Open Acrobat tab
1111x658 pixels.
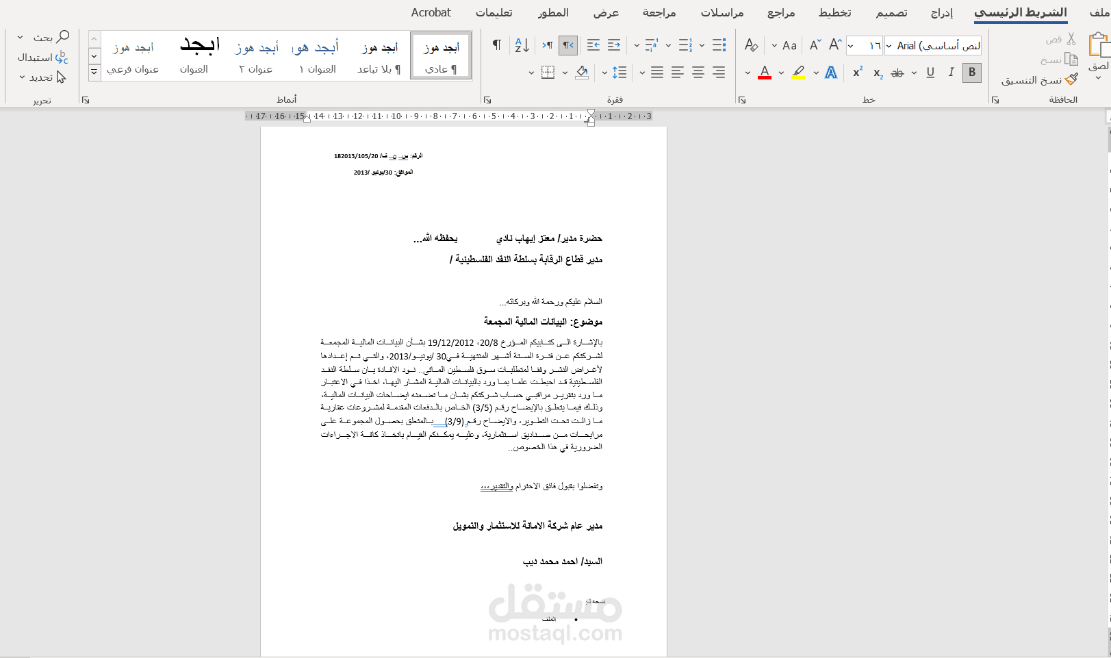pyautogui.click(x=431, y=12)
